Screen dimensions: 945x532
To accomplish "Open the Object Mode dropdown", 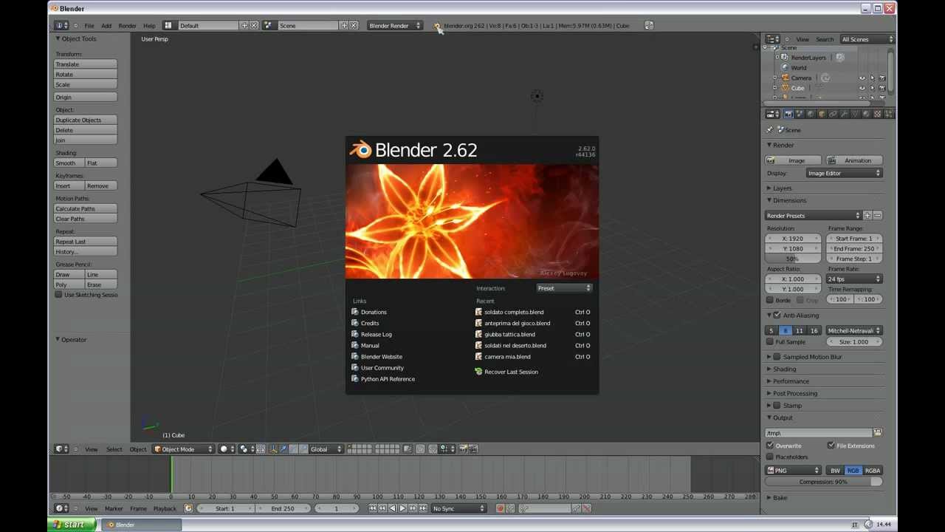I will coord(183,449).
